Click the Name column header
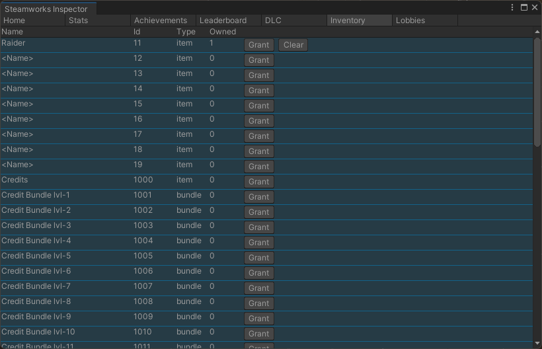 coord(12,32)
